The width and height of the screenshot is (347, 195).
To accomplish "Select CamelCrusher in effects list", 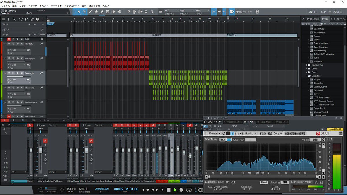I will tap(320, 87).
